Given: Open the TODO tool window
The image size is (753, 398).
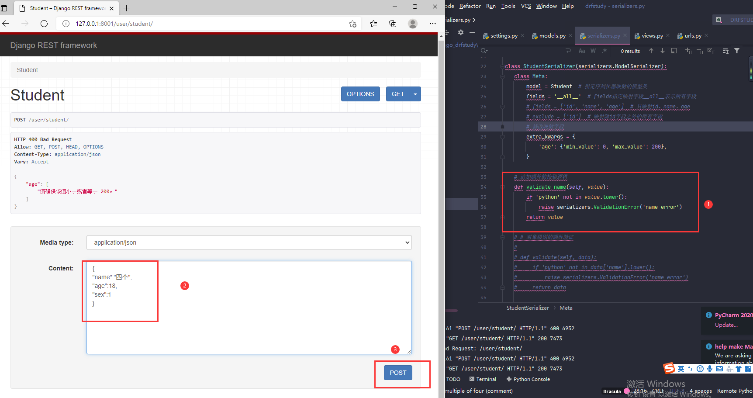Looking at the screenshot, I should 453,379.
